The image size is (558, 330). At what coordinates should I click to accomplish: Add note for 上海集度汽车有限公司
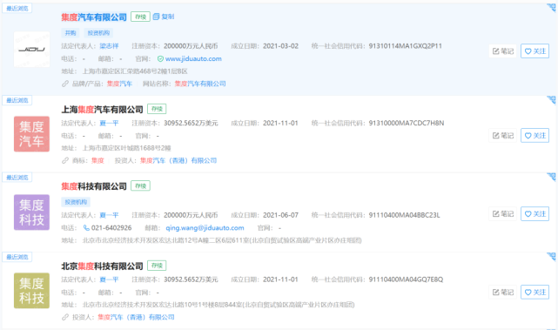[x=503, y=136]
